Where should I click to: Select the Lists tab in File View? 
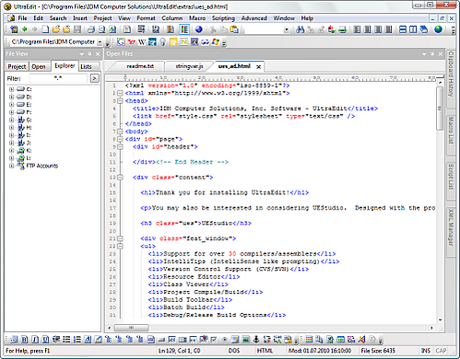click(86, 66)
